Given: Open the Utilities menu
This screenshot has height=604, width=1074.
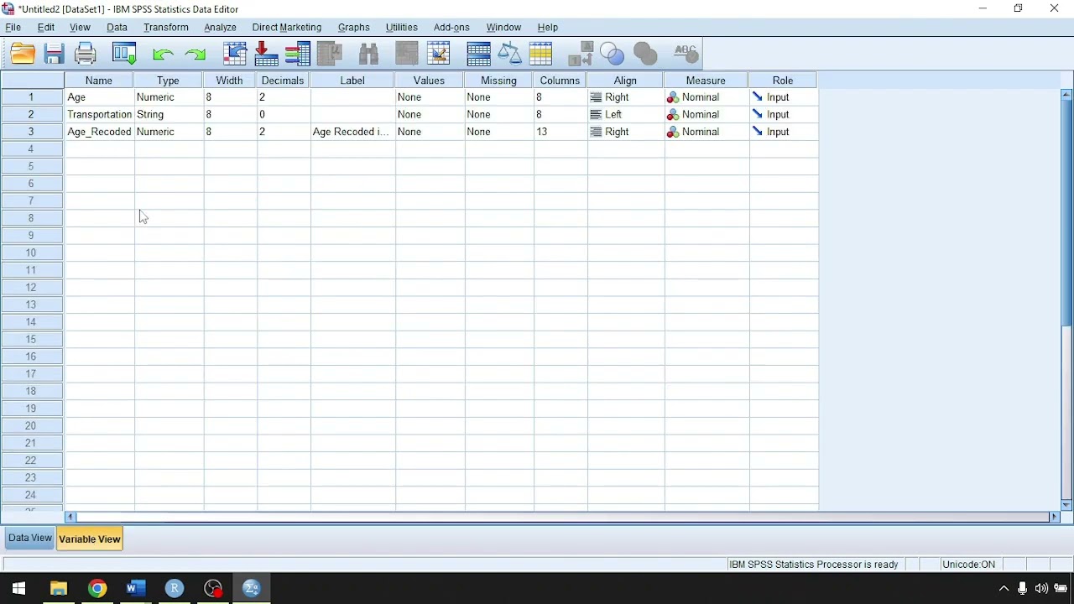Looking at the screenshot, I should pyautogui.click(x=402, y=28).
